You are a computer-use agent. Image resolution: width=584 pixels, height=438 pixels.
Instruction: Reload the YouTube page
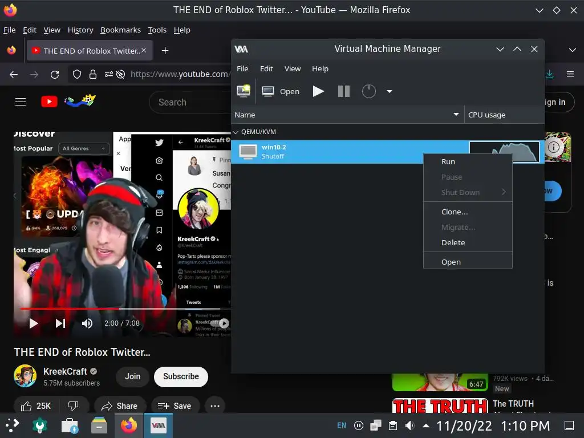(x=55, y=75)
